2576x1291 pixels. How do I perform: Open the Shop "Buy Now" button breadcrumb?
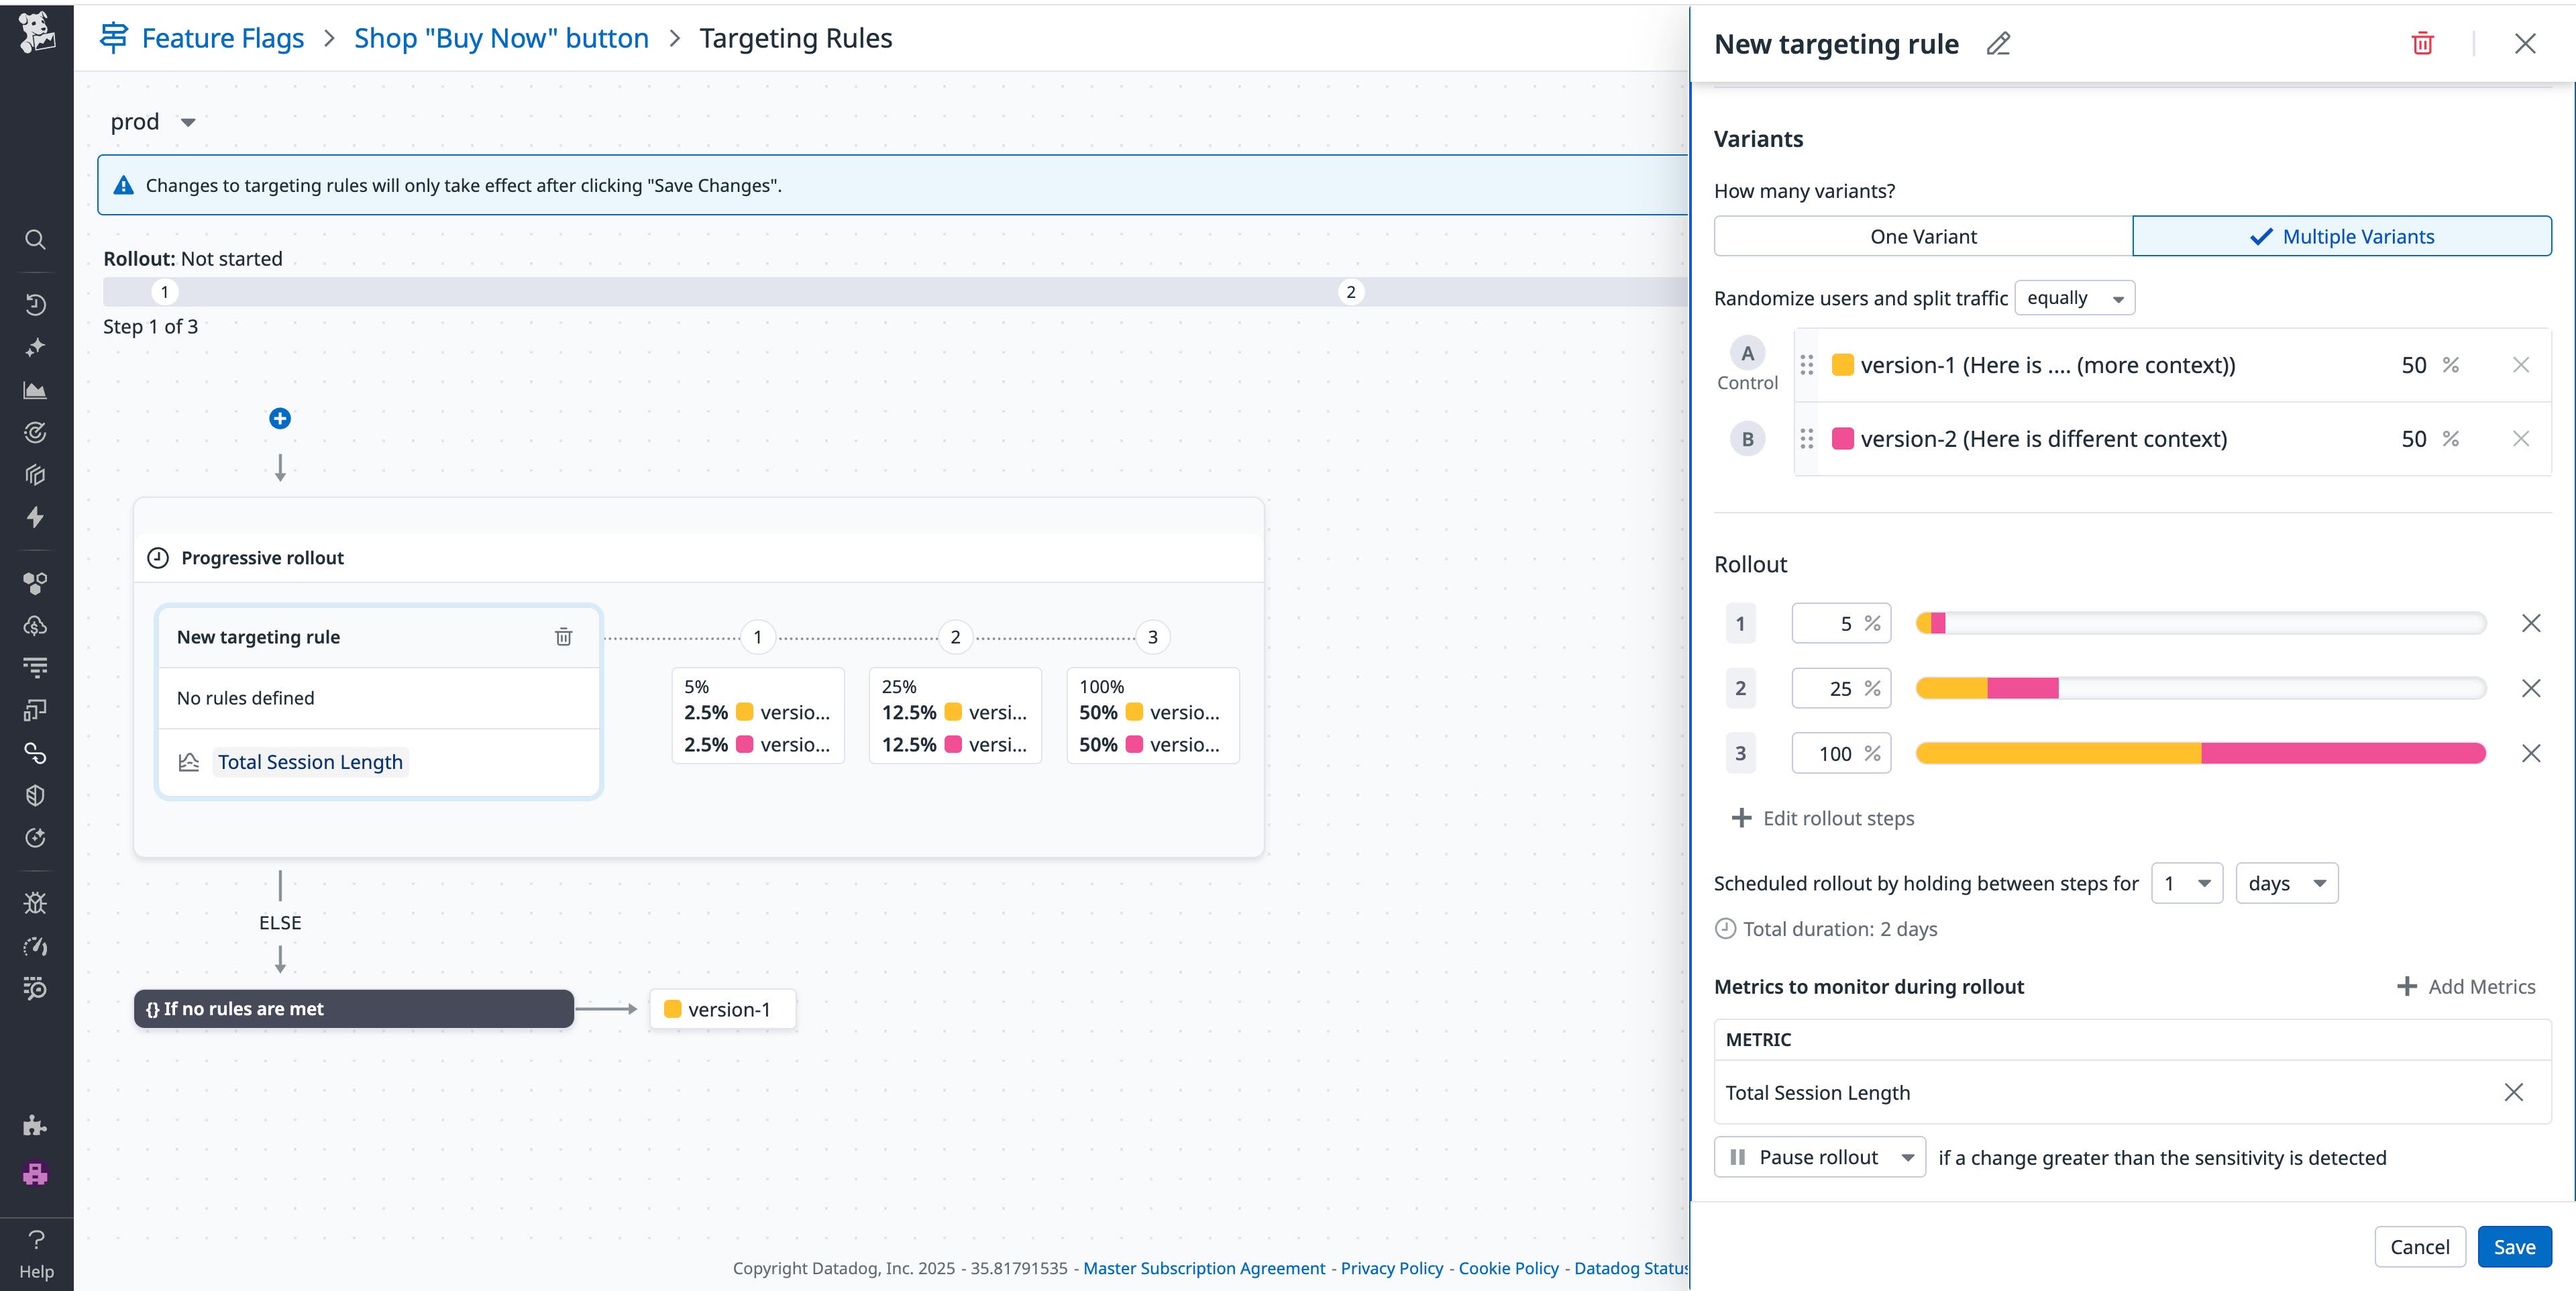pyautogui.click(x=501, y=38)
